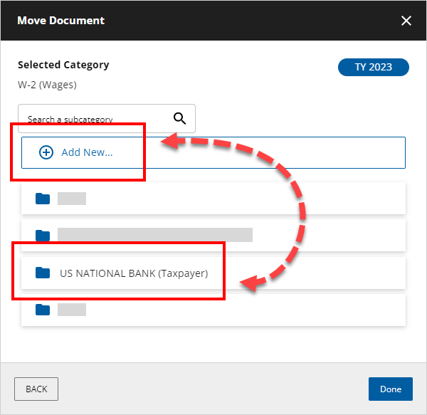Select the last redacted subcategory row
This screenshot has height=415, width=427.
(x=213, y=310)
